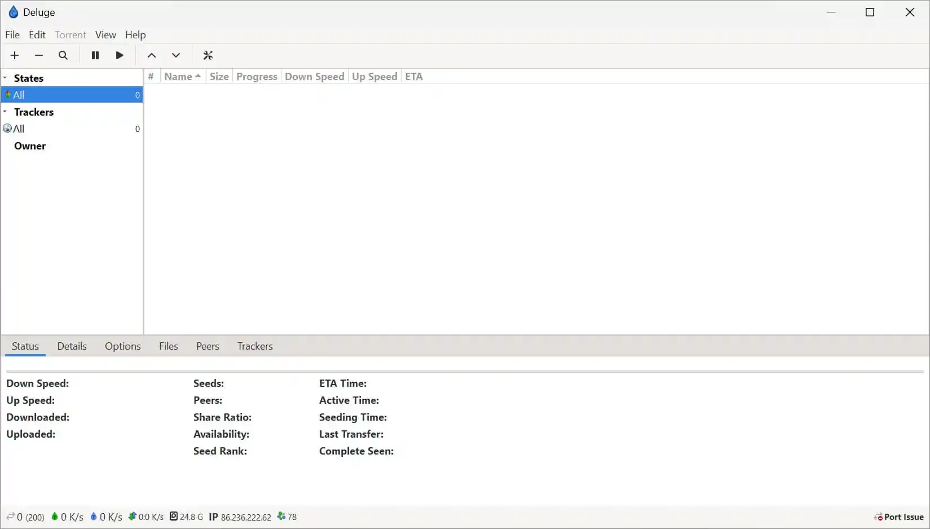Image resolution: width=930 pixels, height=529 pixels.
Task: Switch to the Details tab
Action: (x=72, y=346)
